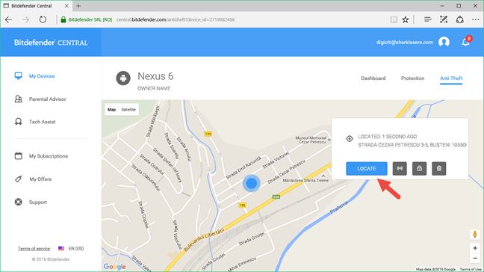
Task: Add page to favorites star
Action: click(x=406, y=19)
